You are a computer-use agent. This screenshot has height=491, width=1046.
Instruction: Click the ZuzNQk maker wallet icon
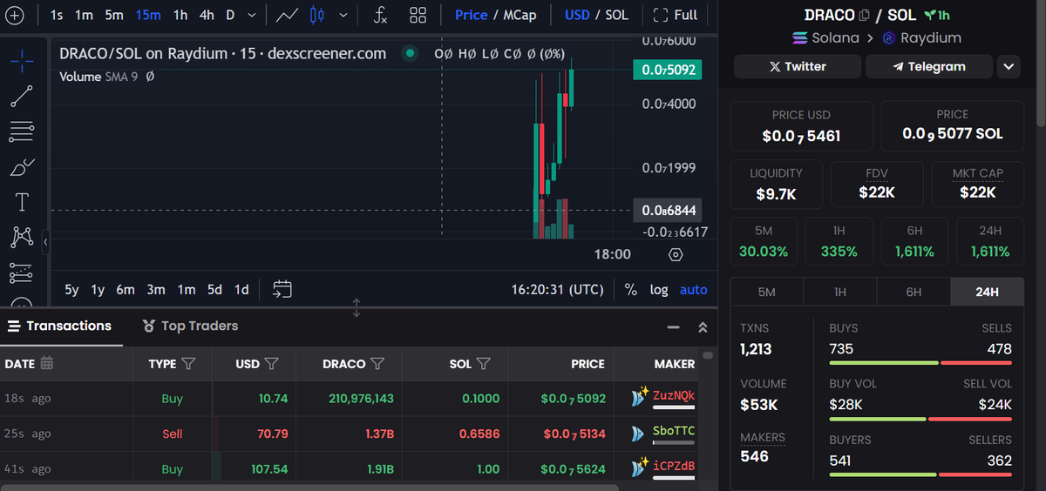639,397
